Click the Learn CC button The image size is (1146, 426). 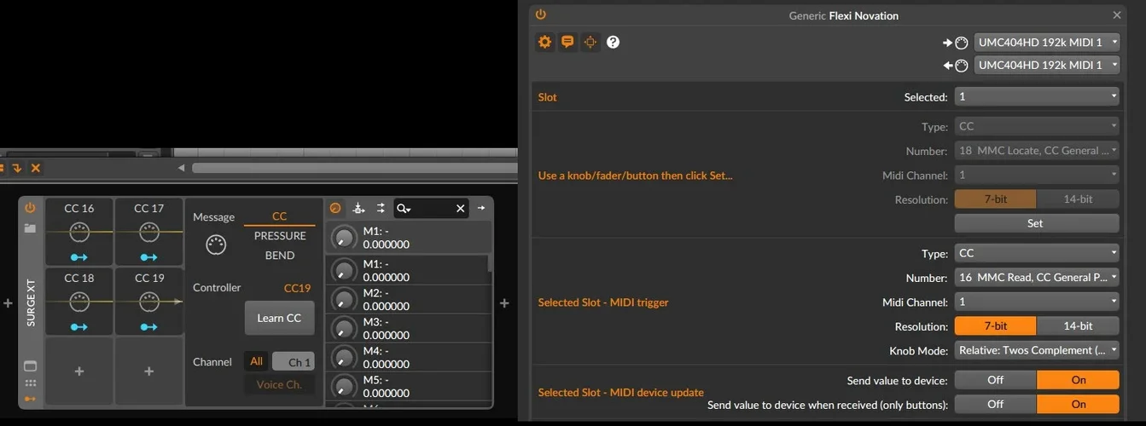279,318
